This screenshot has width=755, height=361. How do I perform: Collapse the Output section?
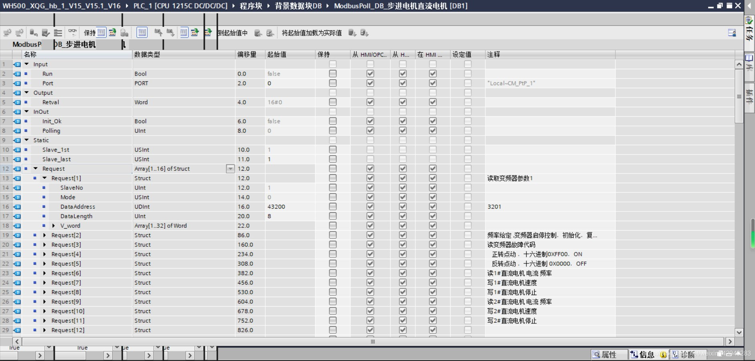tap(27, 93)
